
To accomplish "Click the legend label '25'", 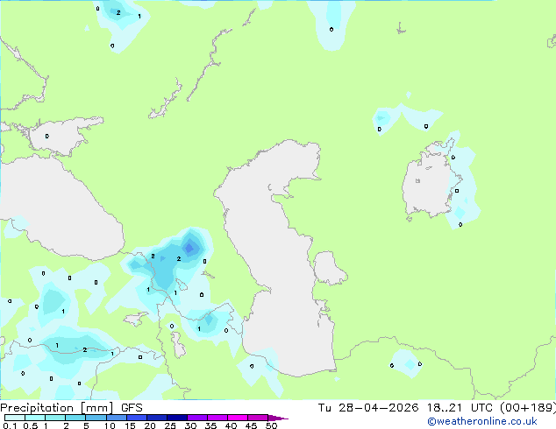I will (x=170, y=425).
